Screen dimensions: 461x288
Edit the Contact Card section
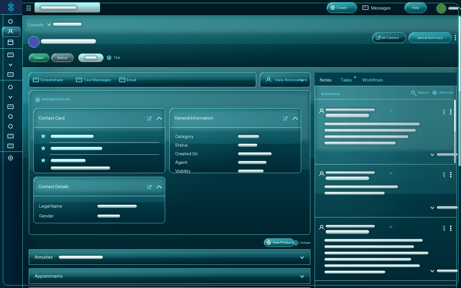[x=149, y=118]
